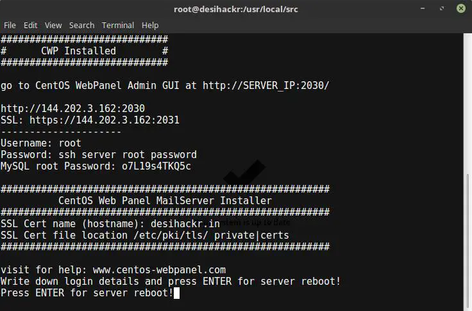Click the window title root@desihackr
The height and width of the screenshot is (311, 472).
236,9
